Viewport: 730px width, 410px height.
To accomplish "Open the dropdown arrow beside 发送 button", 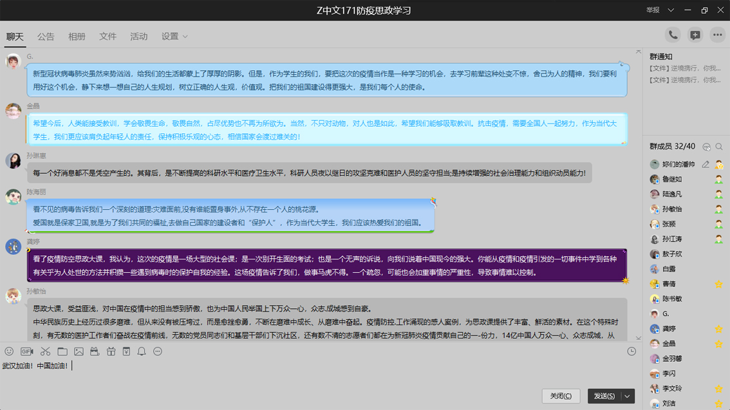I will 627,396.
